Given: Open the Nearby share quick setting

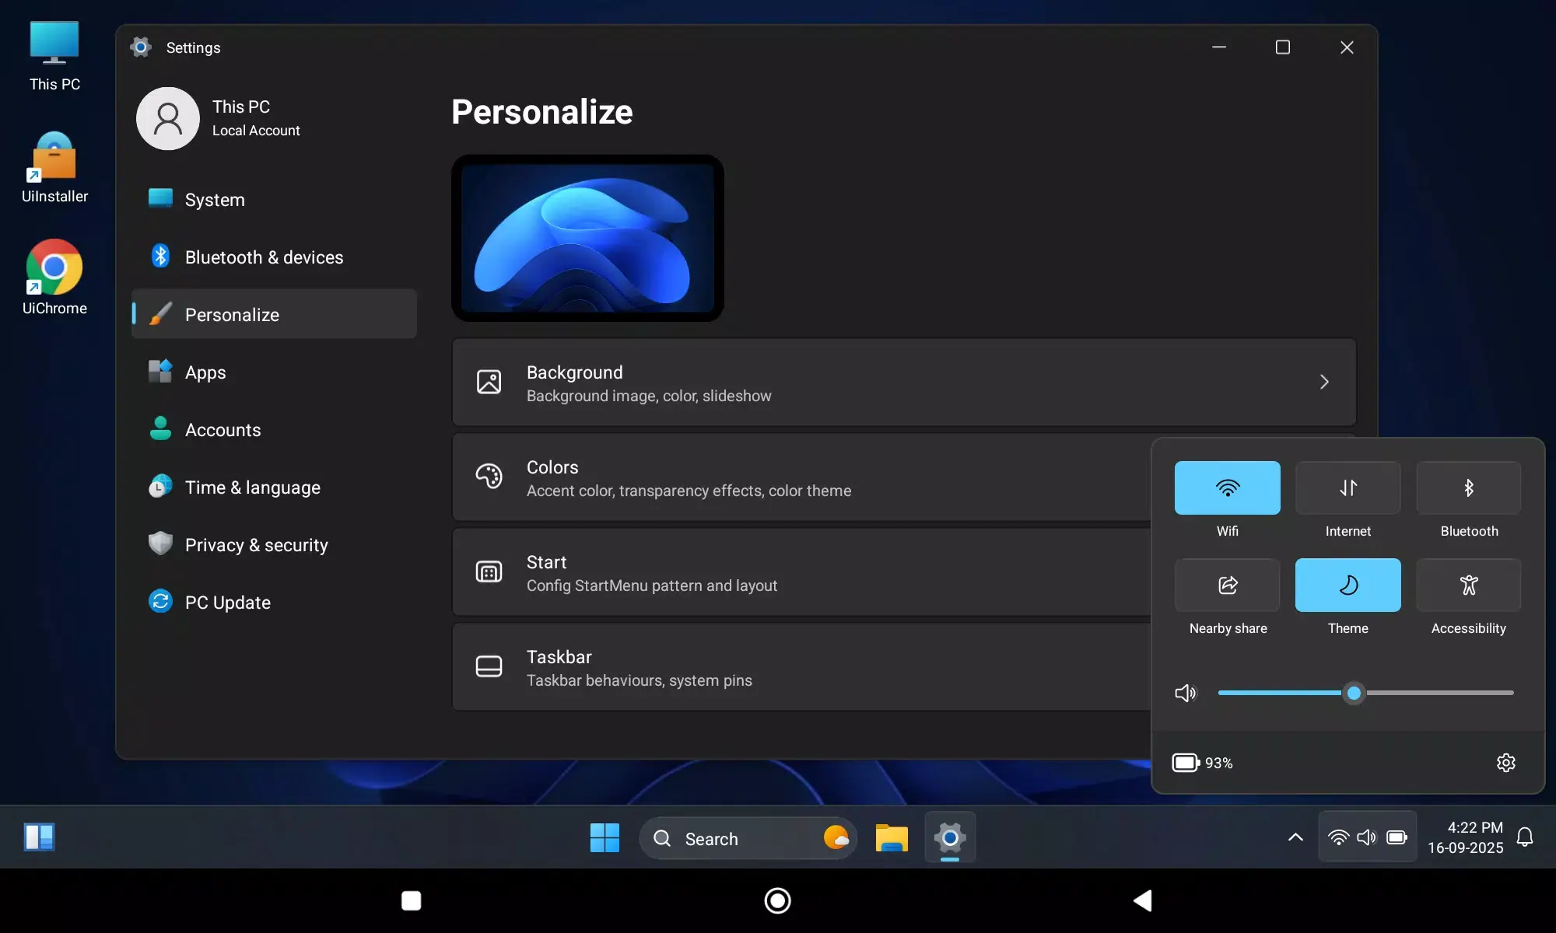Looking at the screenshot, I should pos(1226,585).
